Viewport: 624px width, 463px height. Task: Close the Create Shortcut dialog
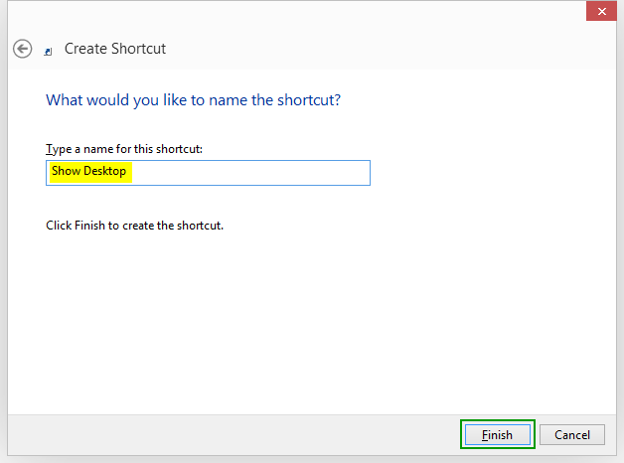(601, 11)
